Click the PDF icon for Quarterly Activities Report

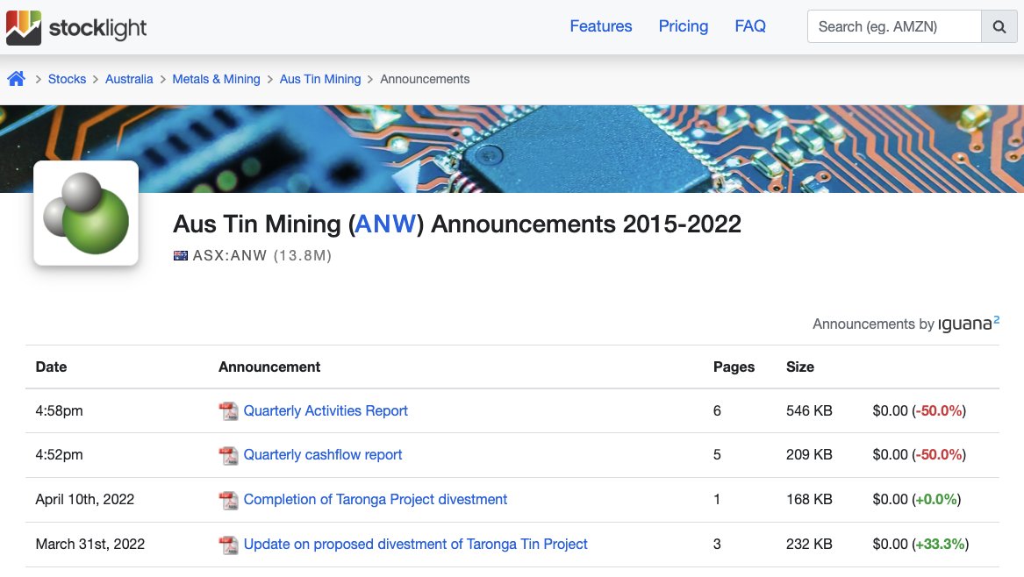(x=228, y=411)
